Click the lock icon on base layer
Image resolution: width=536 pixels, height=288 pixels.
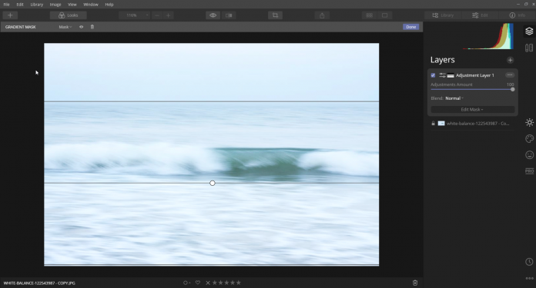433,124
